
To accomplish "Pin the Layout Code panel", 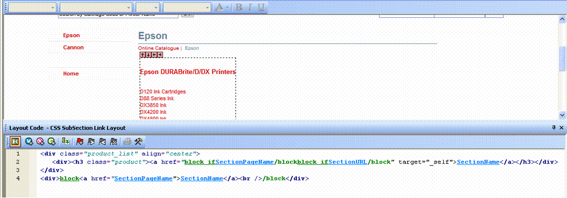I will point(554,127).
